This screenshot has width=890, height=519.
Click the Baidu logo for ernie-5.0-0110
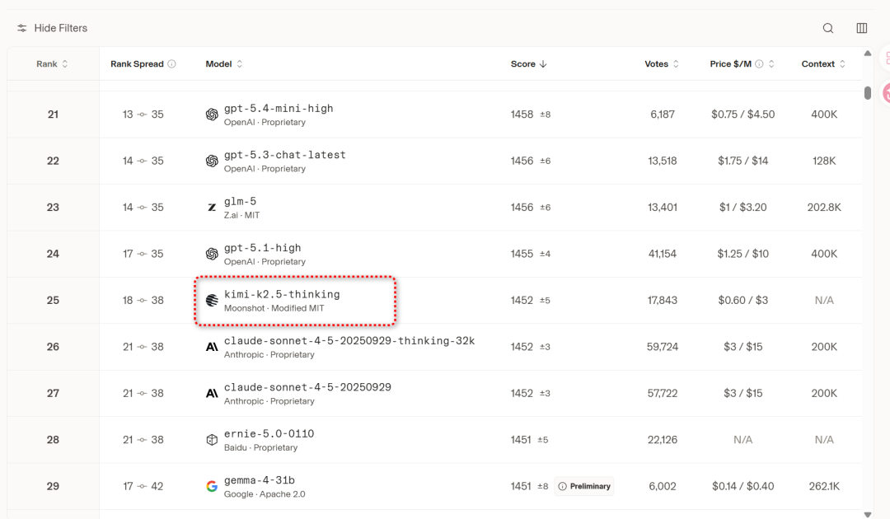212,440
